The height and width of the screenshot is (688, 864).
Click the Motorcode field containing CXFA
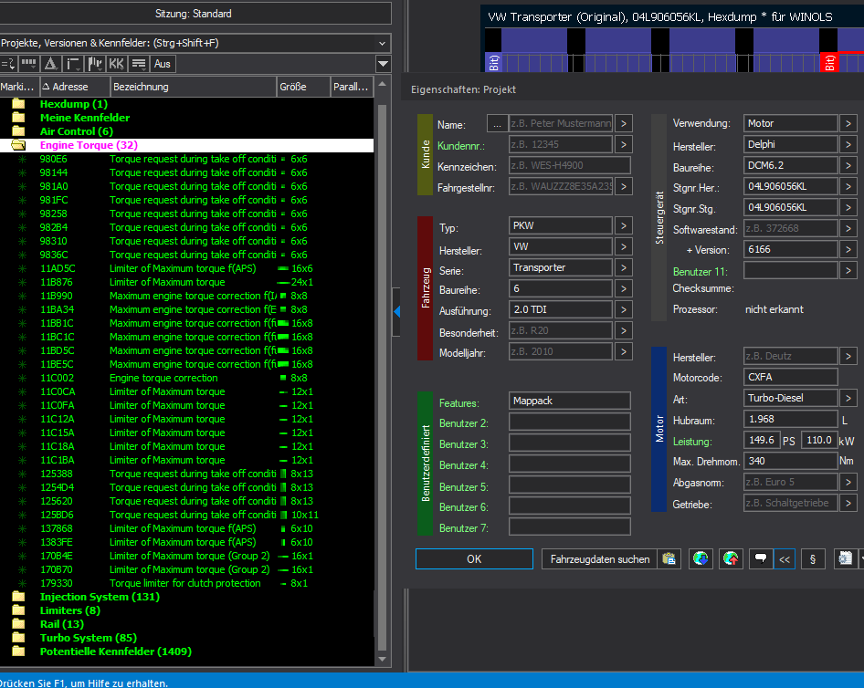pos(790,377)
